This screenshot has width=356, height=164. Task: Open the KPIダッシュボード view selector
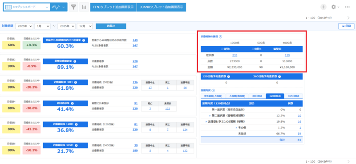[x=27, y=7]
